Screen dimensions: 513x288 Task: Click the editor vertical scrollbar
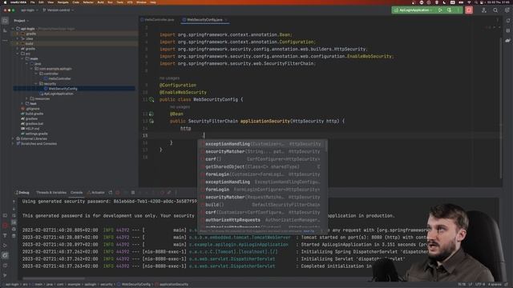(x=500, y=108)
